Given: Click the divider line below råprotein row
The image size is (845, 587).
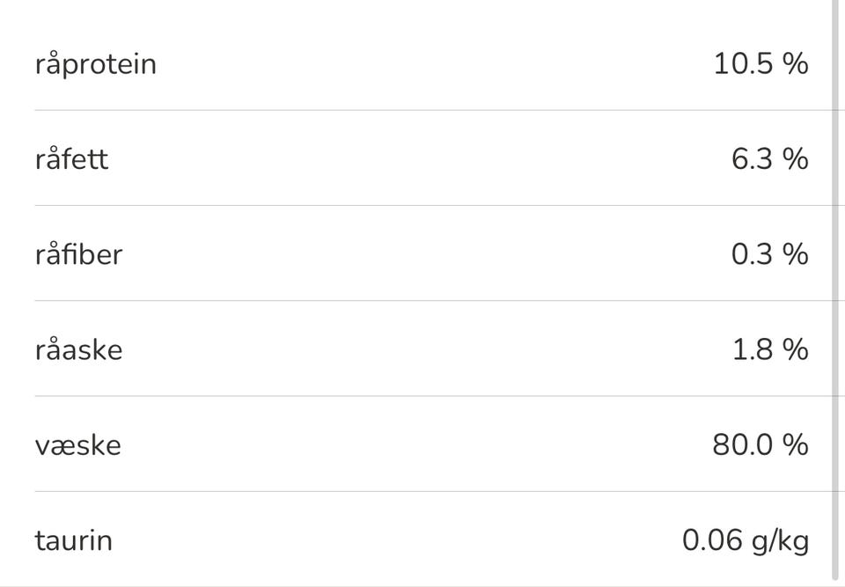Looking at the screenshot, I should [x=422, y=110].
